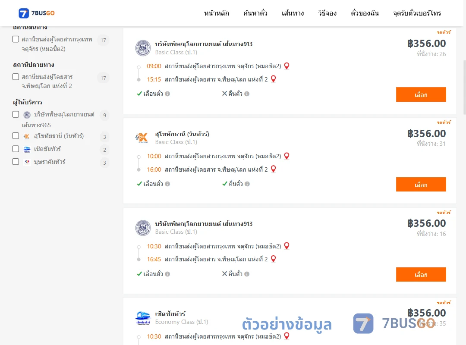Click the คืนตั๋ว info icon on the 10:00 trip
Screen dimensions: 466x345
click(x=247, y=184)
